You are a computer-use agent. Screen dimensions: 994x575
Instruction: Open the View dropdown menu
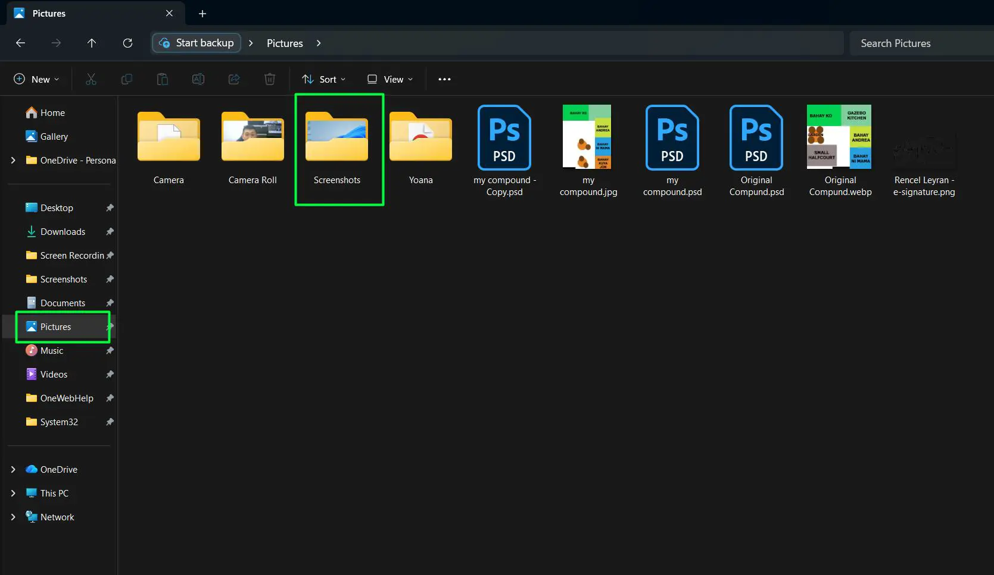click(x=390, y=78)
